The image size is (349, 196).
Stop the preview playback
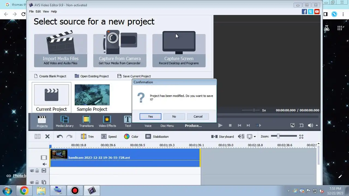pos(230,125)
